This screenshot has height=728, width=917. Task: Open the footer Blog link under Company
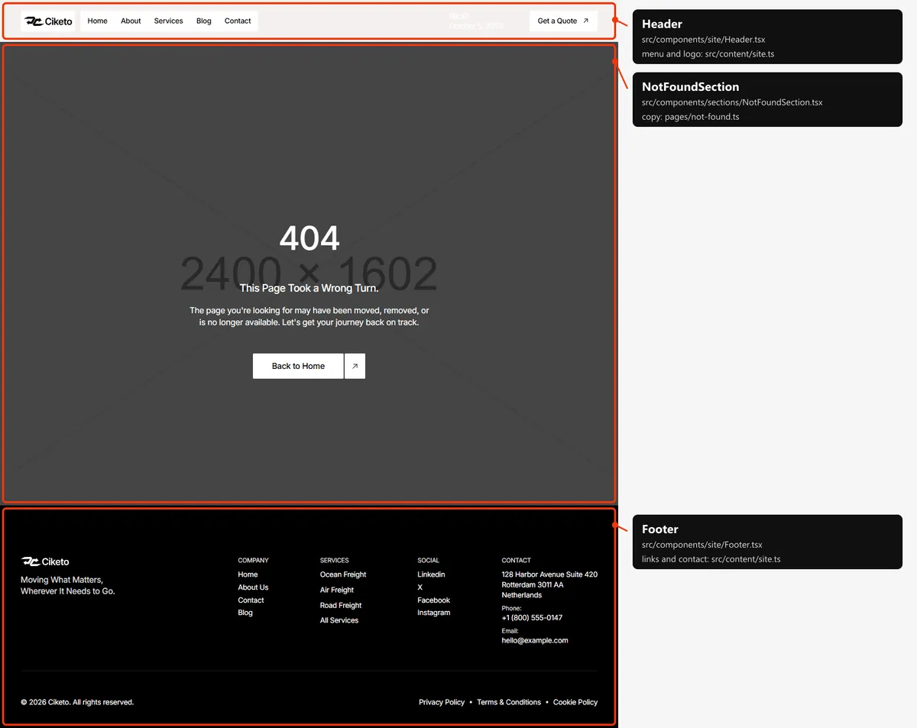tap(245, 613)
